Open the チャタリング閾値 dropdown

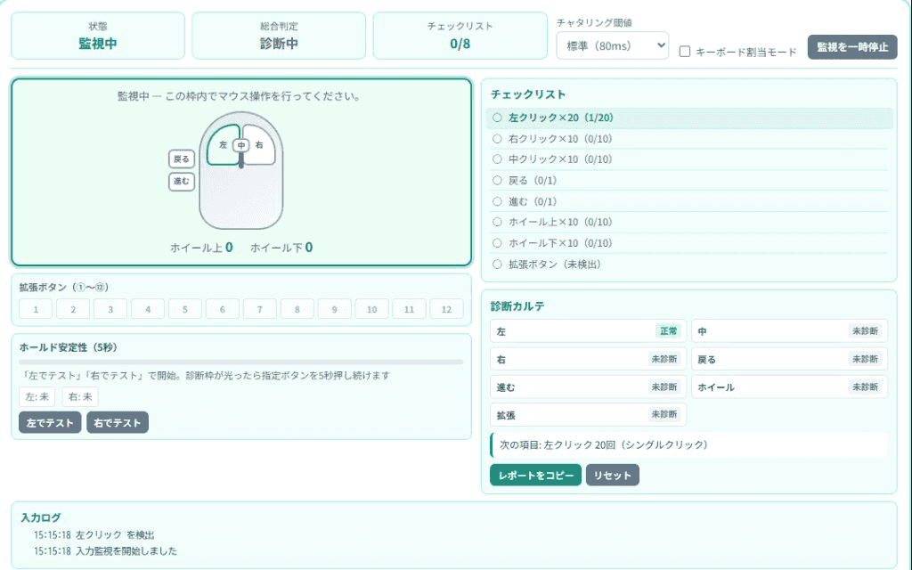coord(612,45)
